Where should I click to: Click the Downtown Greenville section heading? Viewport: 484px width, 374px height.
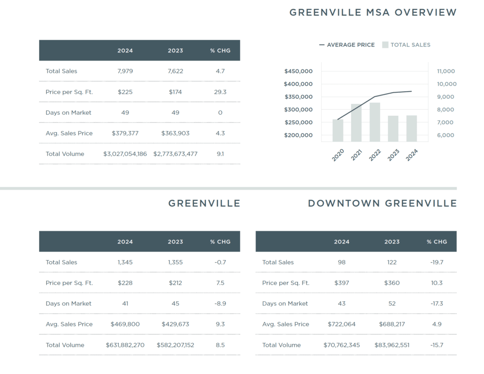(x=382, y=203)
